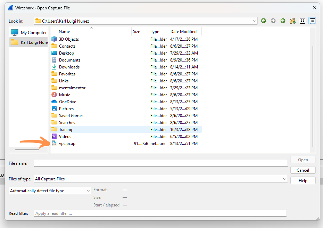Click the file list vertical scrollbar

(313, 96)
